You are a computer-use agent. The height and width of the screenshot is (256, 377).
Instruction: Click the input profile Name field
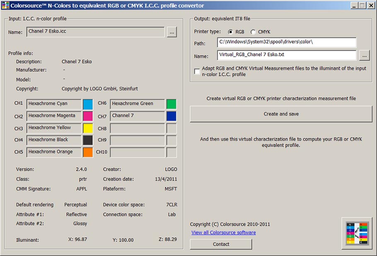click(95, 32)
